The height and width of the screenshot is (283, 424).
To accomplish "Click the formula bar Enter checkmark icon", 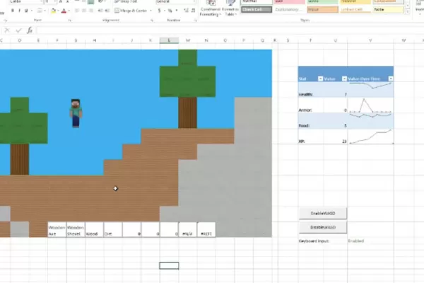I will tap(18, 30).
